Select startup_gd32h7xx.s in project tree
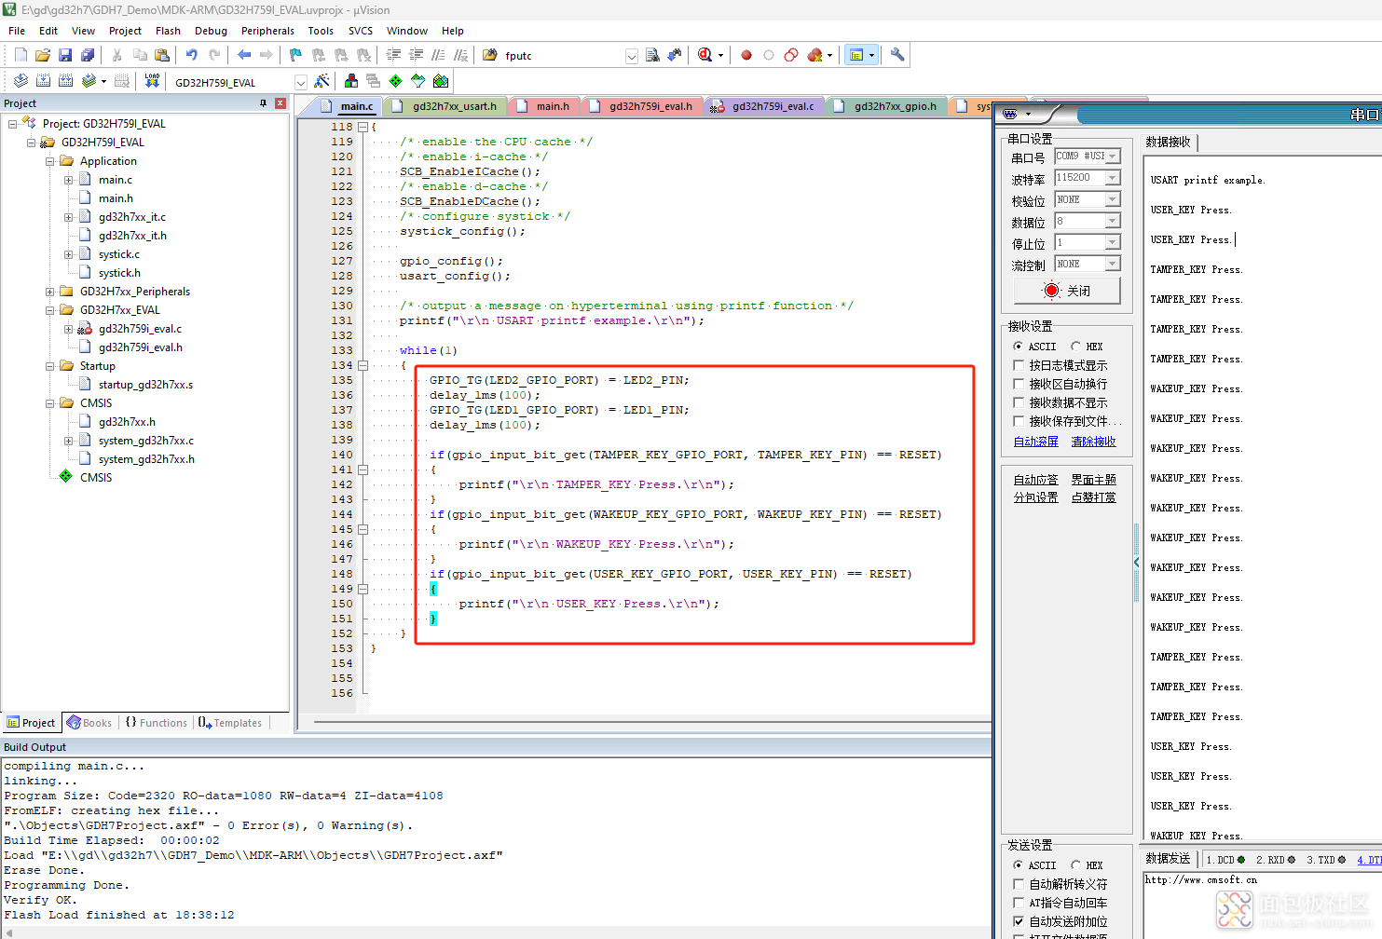 click(x=145, y=385)
